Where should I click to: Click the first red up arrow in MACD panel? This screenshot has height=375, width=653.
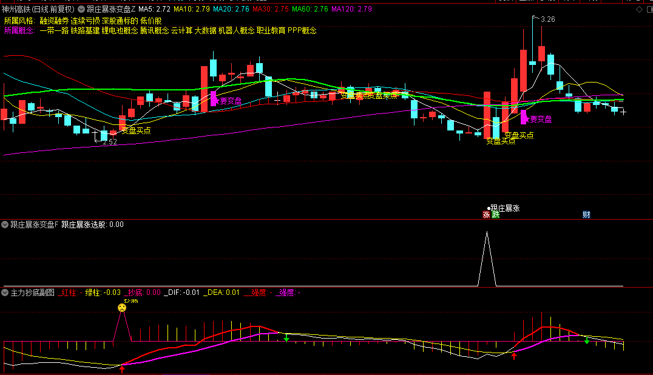click(x=122, y=368)
